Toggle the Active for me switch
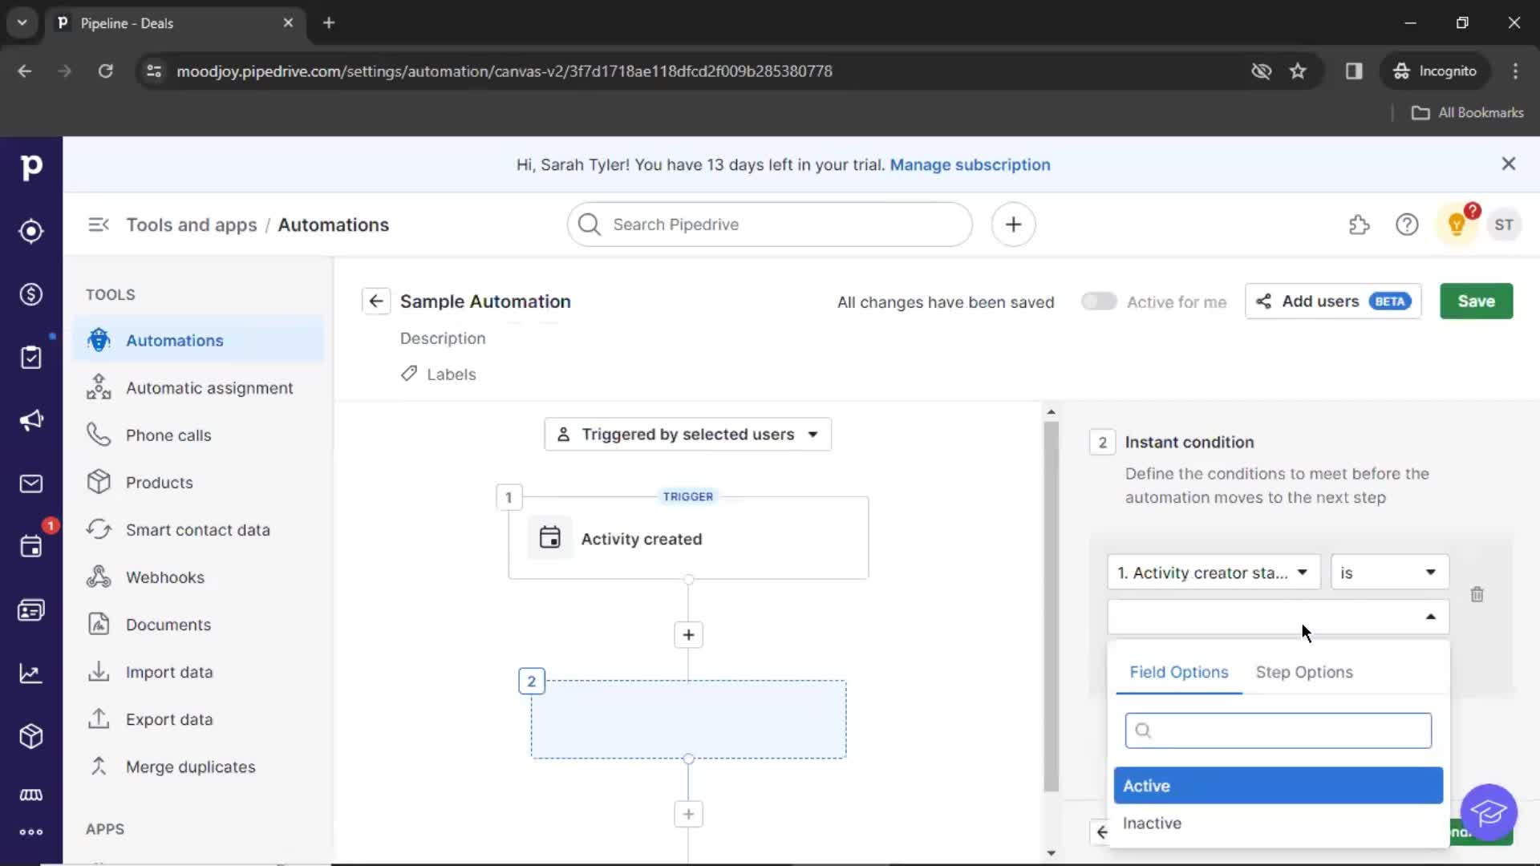This screenshot has width=1540, height=866. 1100,301
